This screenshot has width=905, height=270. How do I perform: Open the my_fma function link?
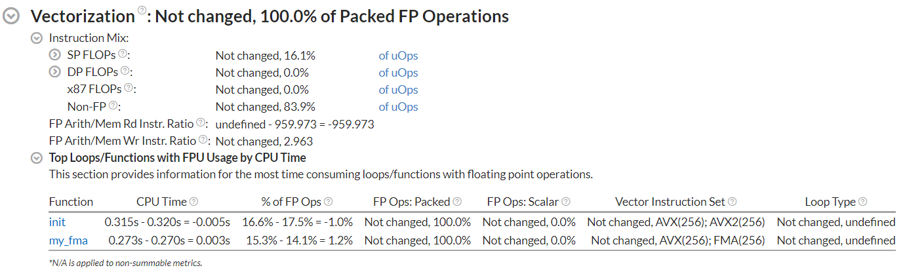(68, 241)
